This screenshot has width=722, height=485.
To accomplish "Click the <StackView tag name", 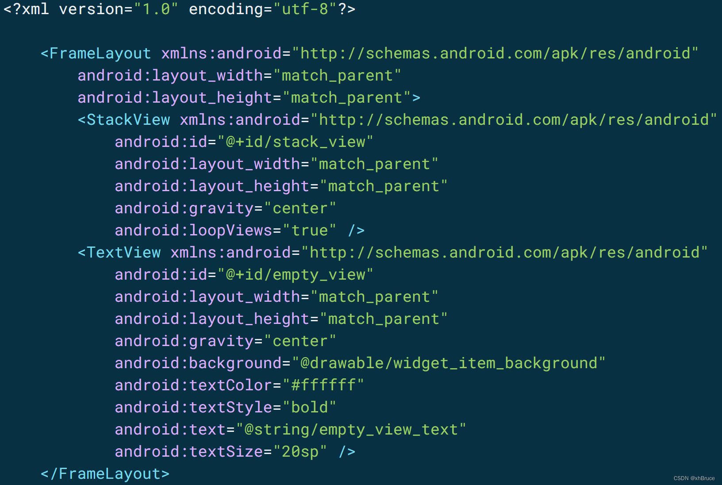I will click(x=124, y=120).
